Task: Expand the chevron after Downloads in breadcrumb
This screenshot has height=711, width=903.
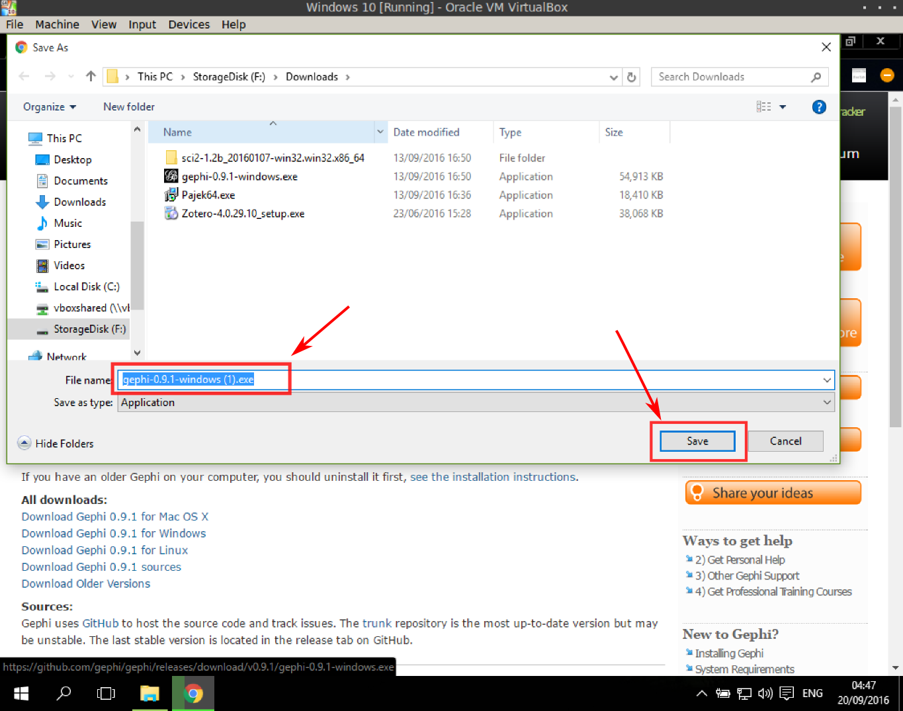Action: point(347,77)
